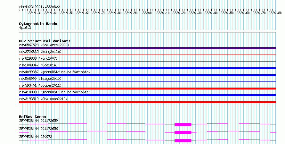The width and height of the screenshot is (285, 144).
Task: Select the blue nsv1009347 variant bar
Action: (147, 68)
